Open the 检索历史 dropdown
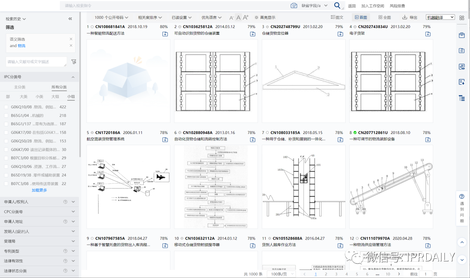Screen dimensions: 470x278 click(x=16, y=19)
